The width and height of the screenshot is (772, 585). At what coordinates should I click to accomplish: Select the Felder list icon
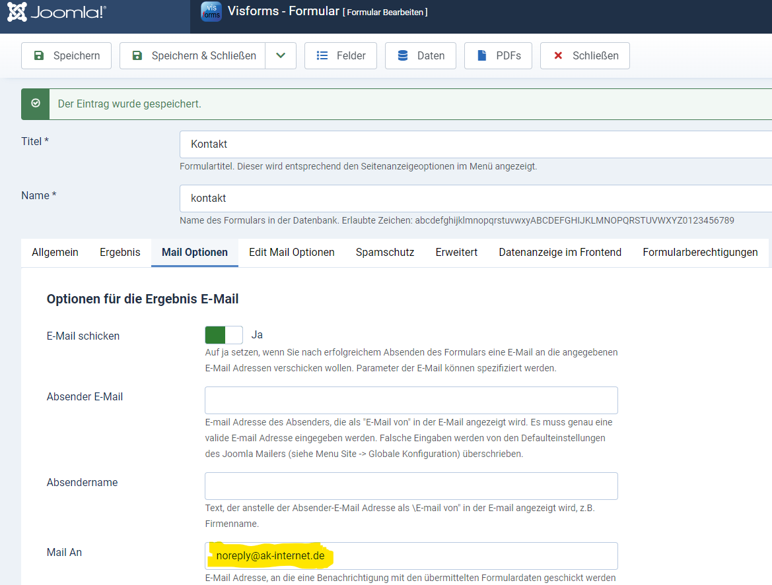click(x=323, y=55)
